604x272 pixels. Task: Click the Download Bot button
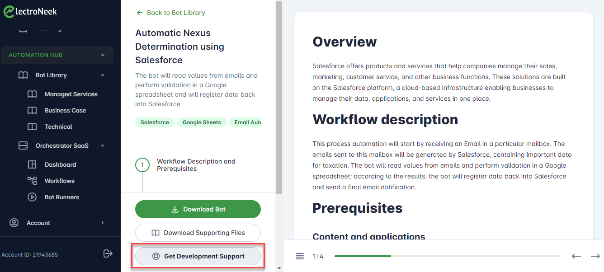pyautogui.click(x=198, y=209)
